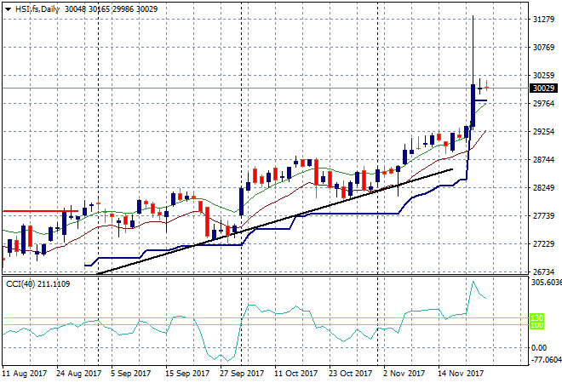Select the HSI,fs,Daily chart title

37,9
